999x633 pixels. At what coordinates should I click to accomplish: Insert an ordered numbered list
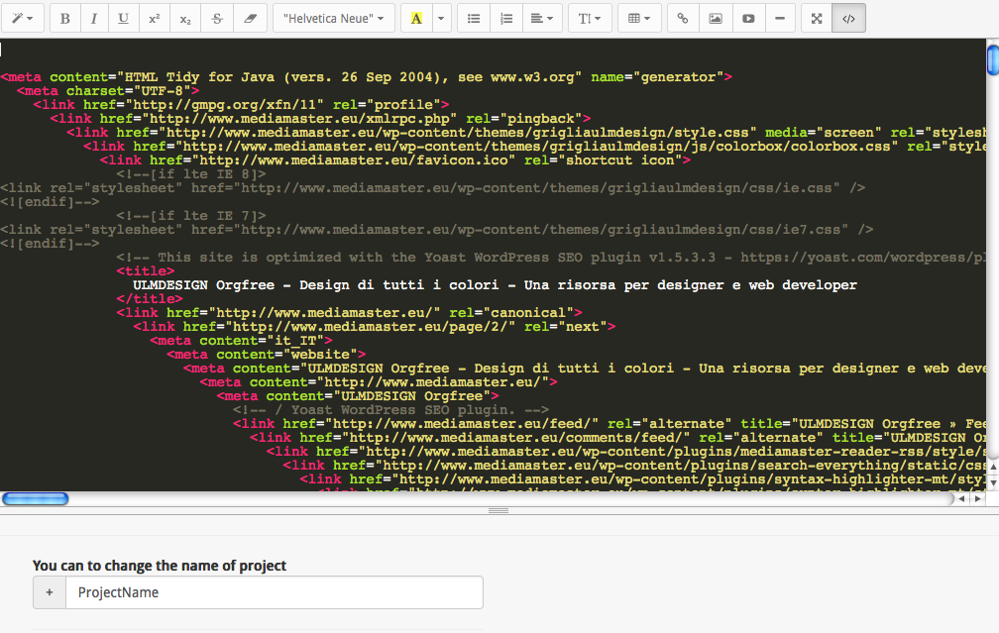tap(506, 18)
